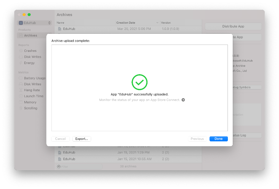Viewport: 279px width, 189px height.
Task: Click the Cancel button in dialog
Action: [60, 139]
